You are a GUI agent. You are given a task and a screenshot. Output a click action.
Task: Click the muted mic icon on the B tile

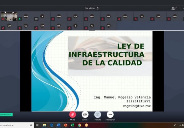[x=69, y=28]
